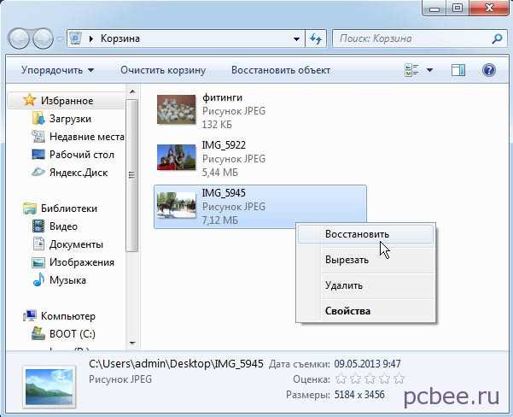
Task: Open 'Яндекс.Диск' in sidebar
Action: point(79,173)
